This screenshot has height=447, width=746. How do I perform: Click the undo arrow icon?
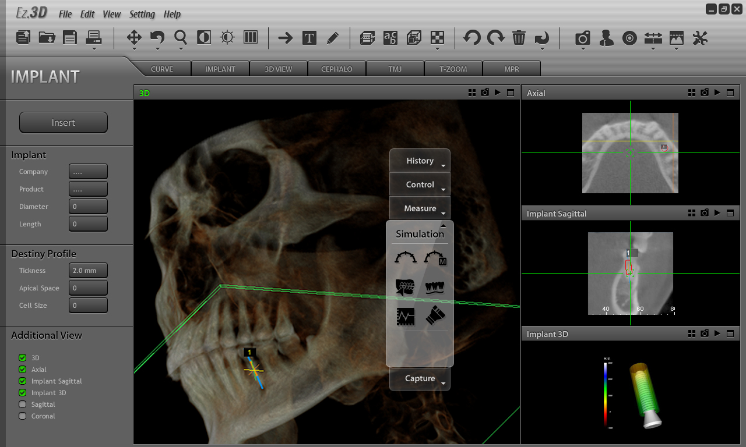(x=472, y=38)
